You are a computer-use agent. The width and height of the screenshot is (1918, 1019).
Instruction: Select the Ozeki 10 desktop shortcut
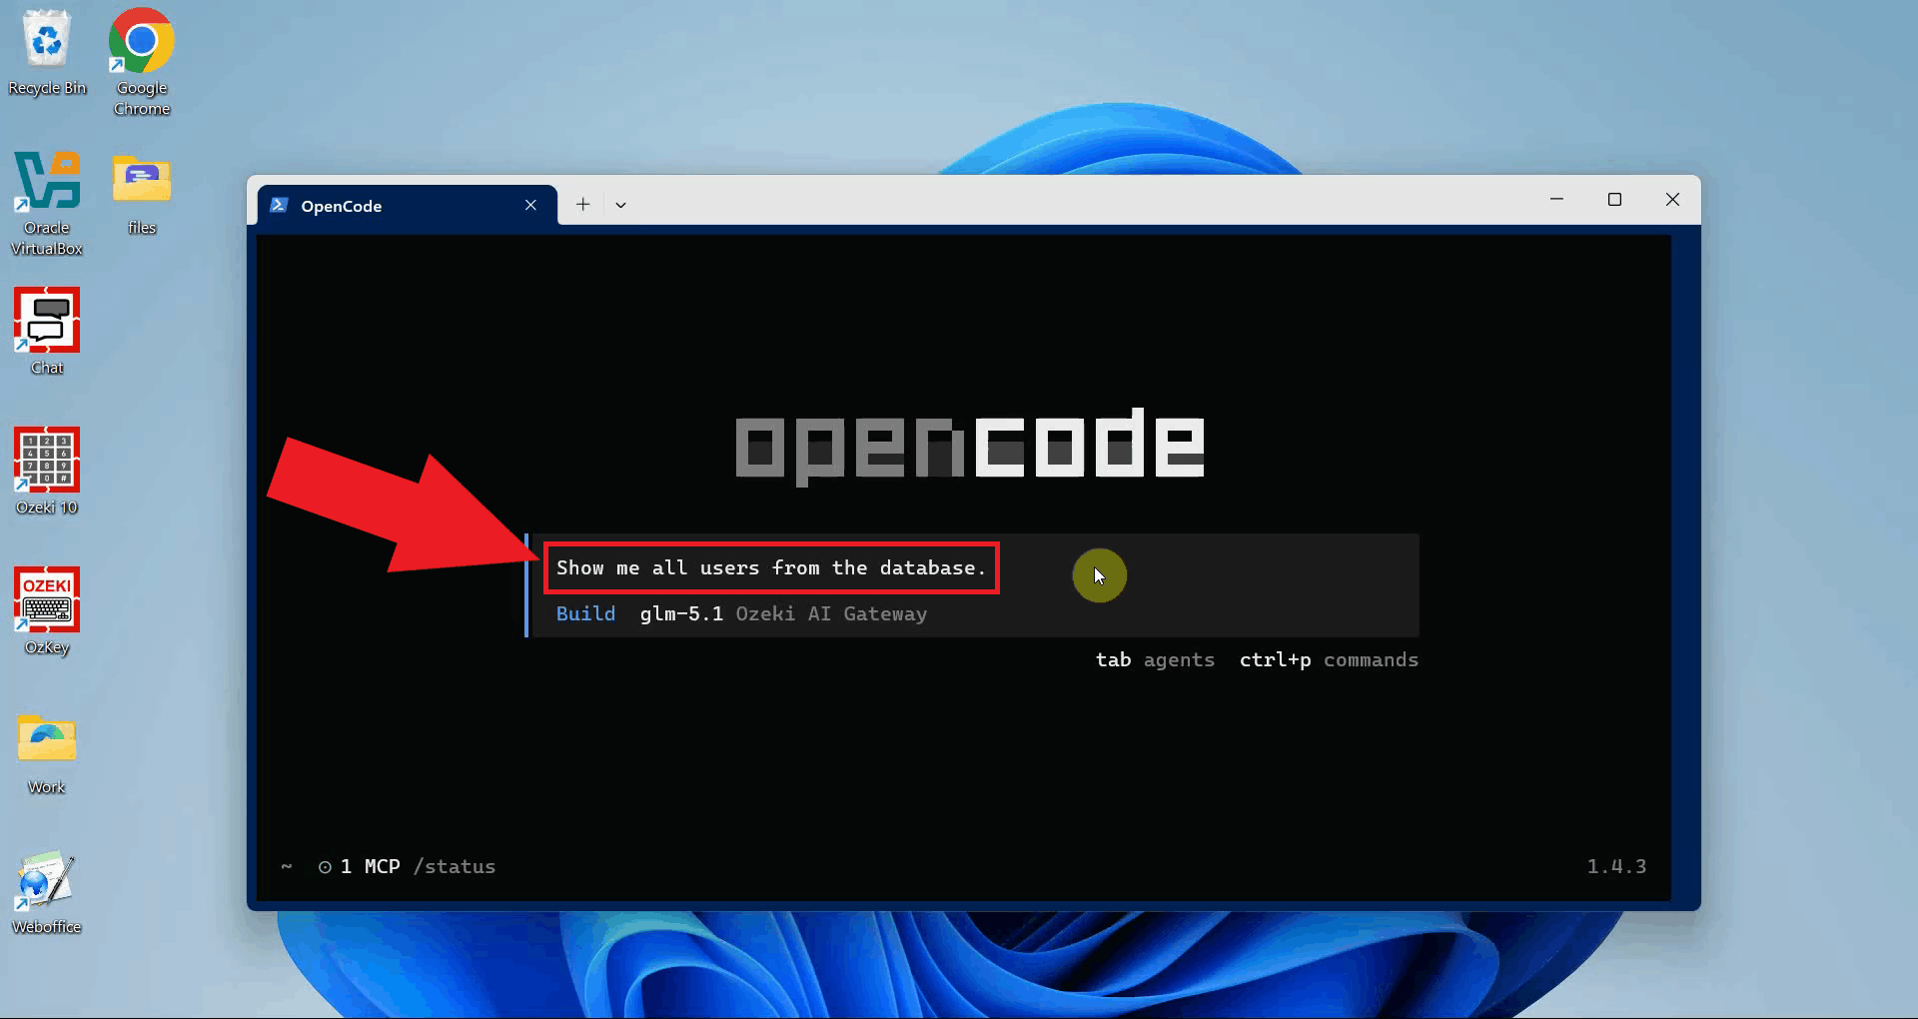pyautogui.click(x=47, y=471)
